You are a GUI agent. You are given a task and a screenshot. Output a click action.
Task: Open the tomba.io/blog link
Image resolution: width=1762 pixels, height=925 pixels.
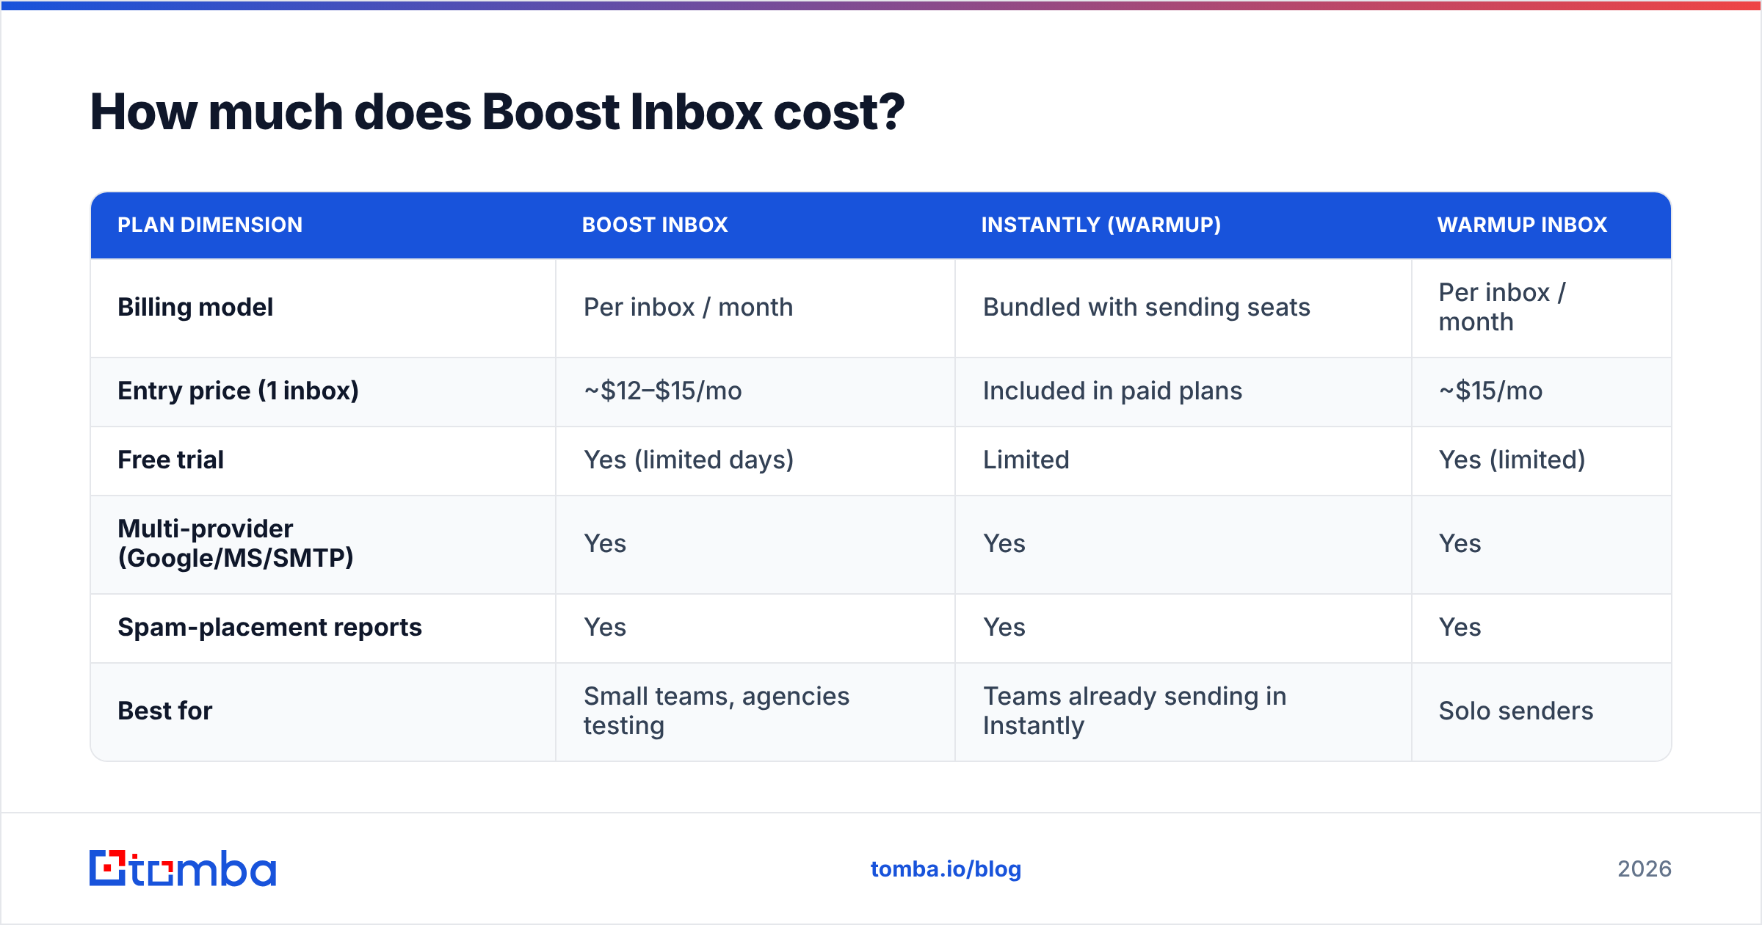click(946, 869)
